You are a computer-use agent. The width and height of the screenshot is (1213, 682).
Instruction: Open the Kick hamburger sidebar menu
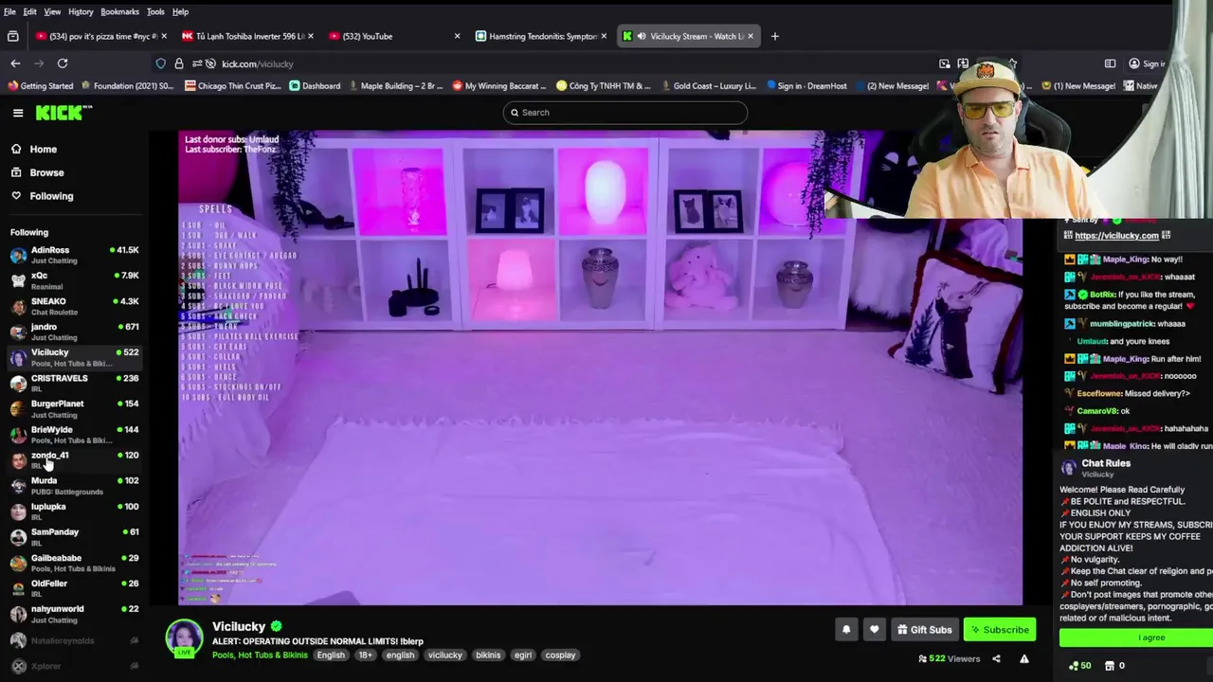pos(18,113)
